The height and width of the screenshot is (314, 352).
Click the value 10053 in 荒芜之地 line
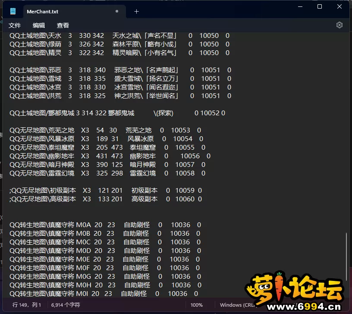180,130
